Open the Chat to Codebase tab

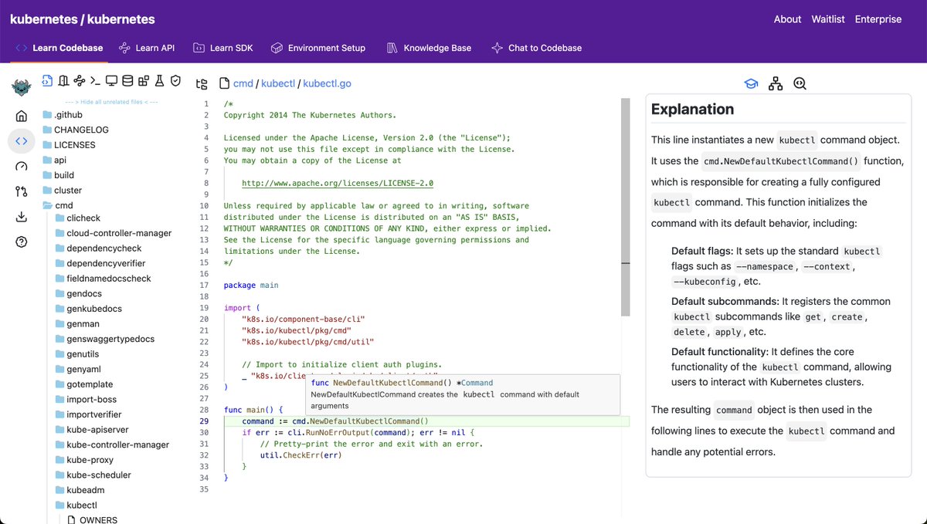536,48
